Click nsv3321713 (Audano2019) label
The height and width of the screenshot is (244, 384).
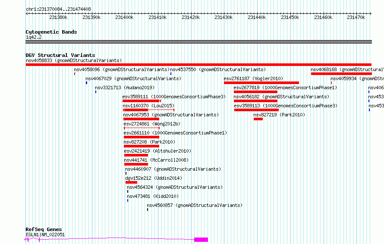[x=125, y=88]
